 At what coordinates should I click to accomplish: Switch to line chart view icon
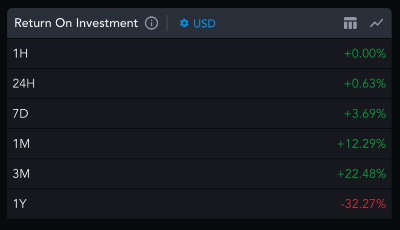pos(376,23)
